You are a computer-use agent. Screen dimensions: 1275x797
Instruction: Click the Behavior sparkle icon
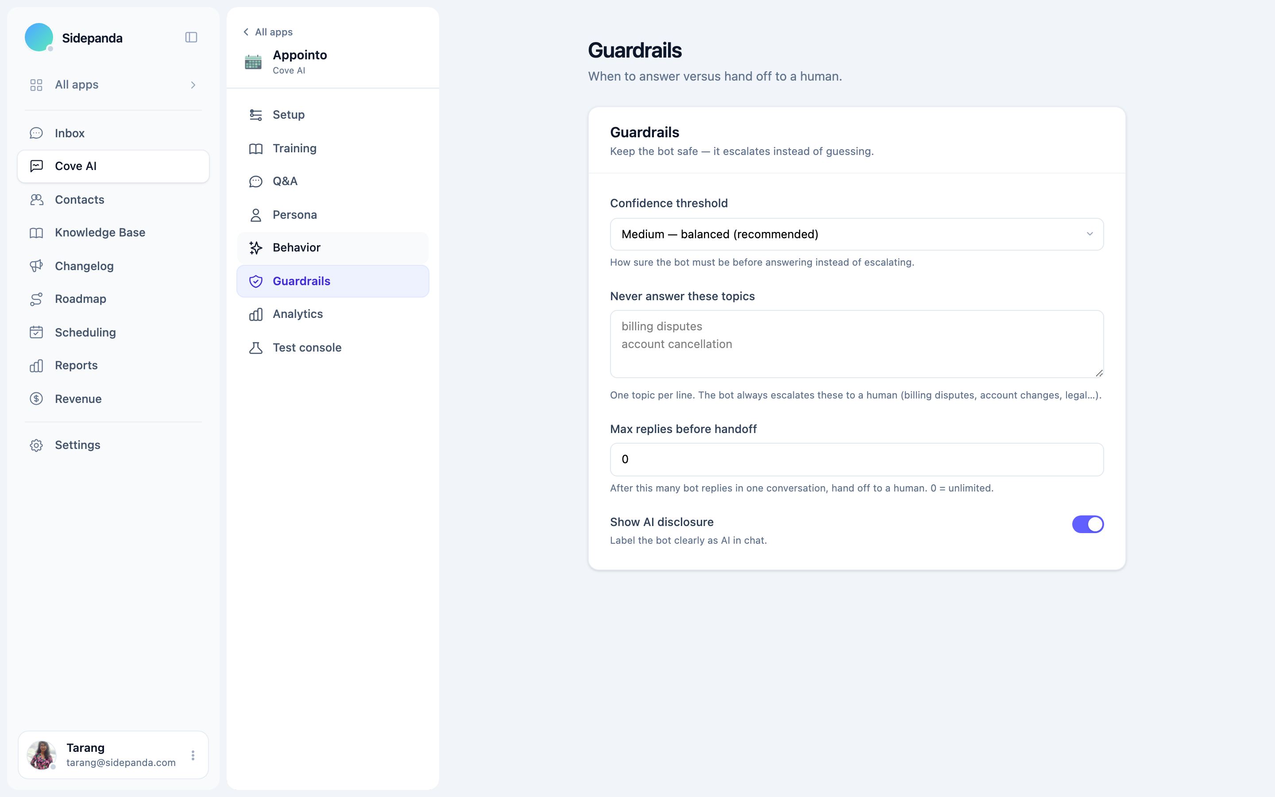click(255, 248)
